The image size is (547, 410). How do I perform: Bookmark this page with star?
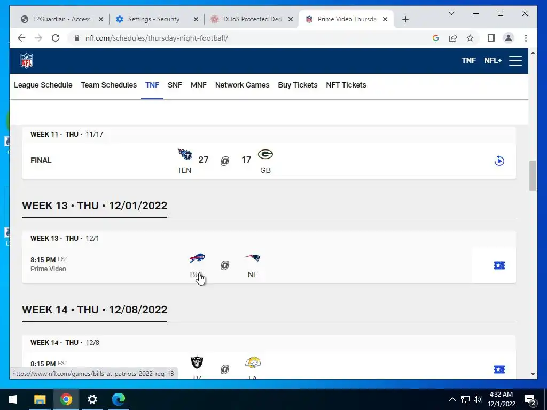click(470, 38)
